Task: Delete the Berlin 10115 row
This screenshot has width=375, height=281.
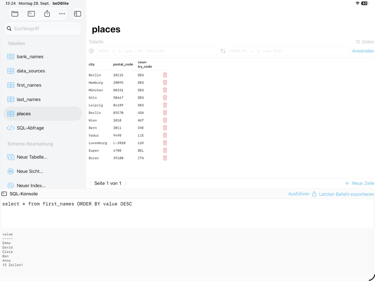Action: (165, 75)
